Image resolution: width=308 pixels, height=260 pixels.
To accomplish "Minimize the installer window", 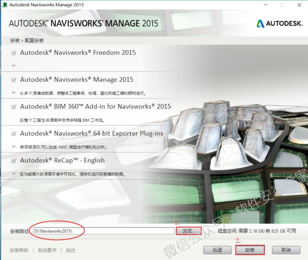I will pos(266,5).
